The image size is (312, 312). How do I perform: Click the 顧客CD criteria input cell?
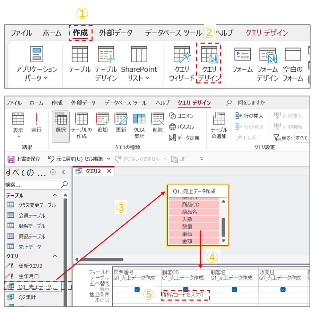click(x=185, y=295)
